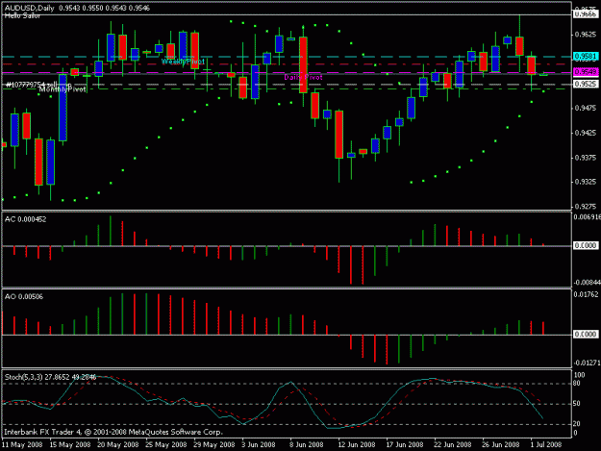Click the magenta 0.9549 price tag
Screen dimensions: 601x451
point(586,72)
